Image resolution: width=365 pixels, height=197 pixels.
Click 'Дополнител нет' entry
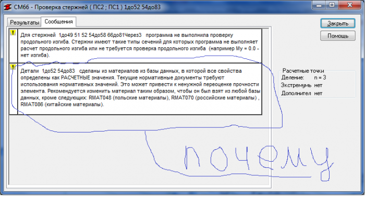click(302, 93)
